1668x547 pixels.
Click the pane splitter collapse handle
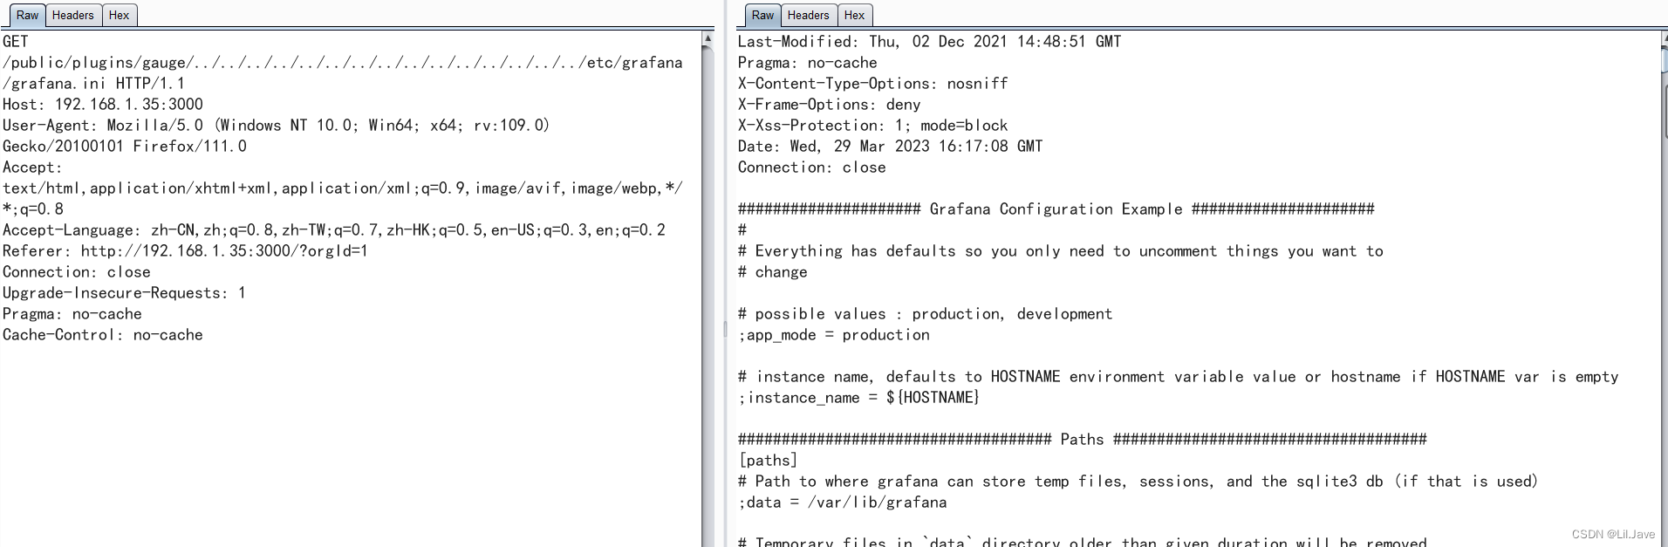pos(725,329)
